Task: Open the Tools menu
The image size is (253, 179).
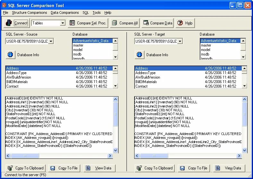Action: 97,13
